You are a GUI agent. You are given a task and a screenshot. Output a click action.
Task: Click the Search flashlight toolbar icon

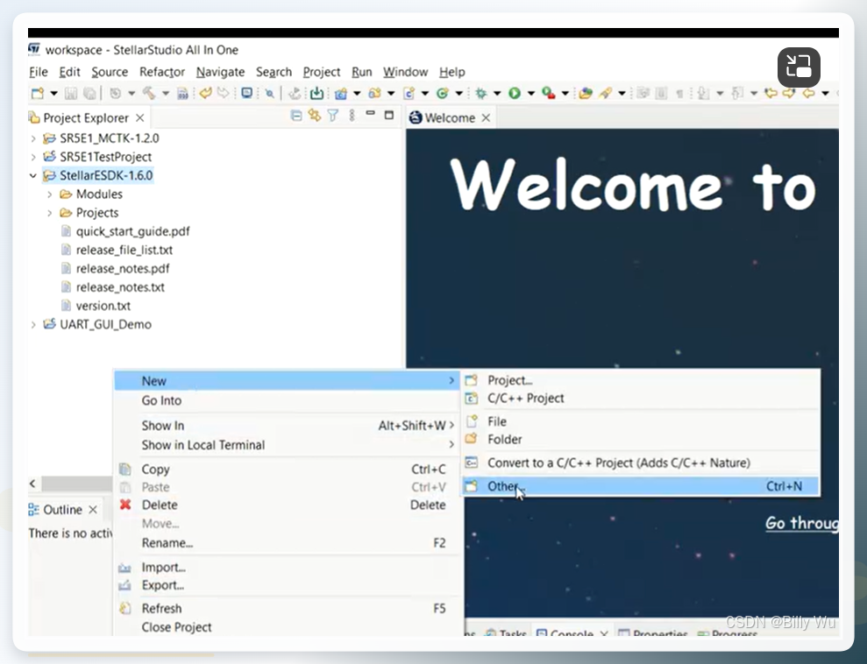pos(606,94)
